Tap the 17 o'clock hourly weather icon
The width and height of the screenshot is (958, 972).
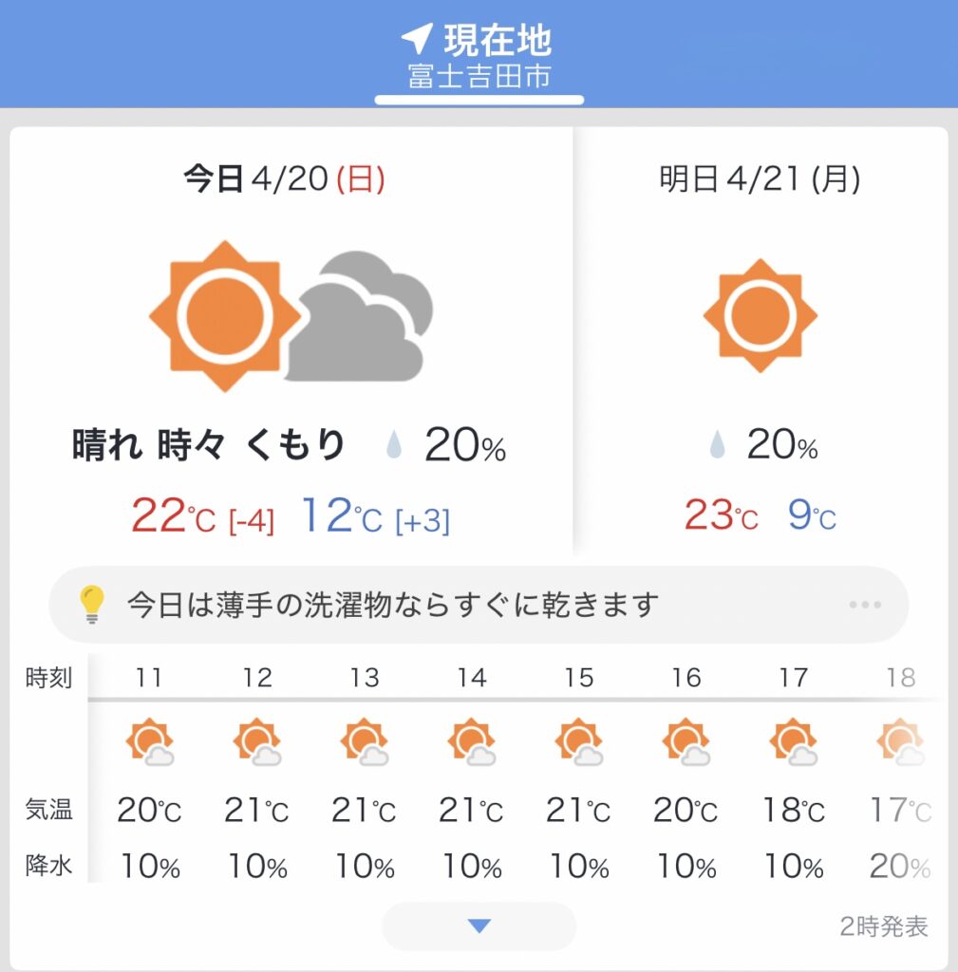tap(793, 742)
